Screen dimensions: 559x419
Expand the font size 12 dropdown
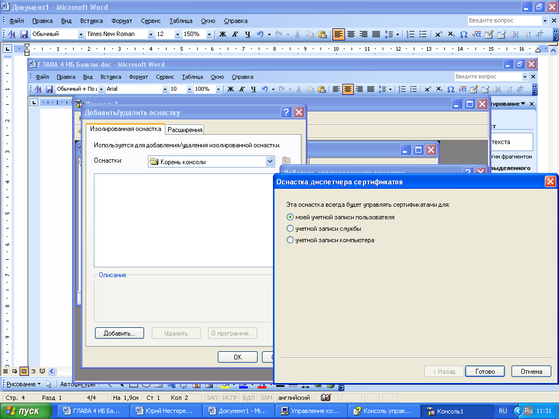coord(177,34)
